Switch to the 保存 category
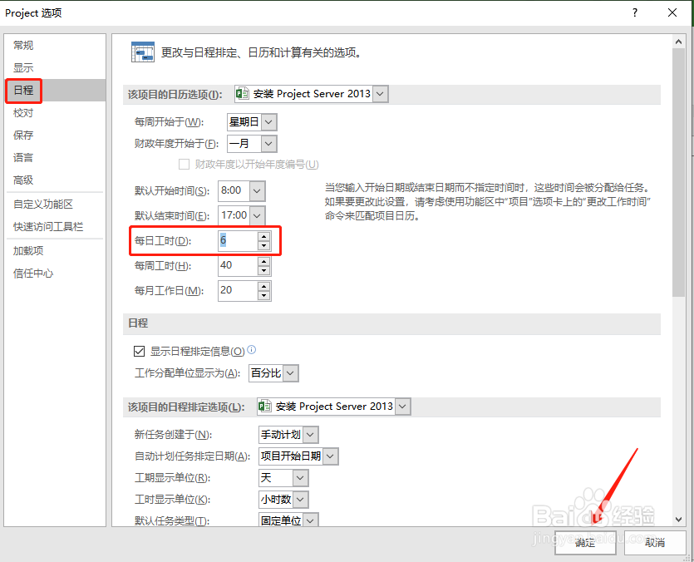This screenshot has height=562, width=694. [x=56, y=135]
